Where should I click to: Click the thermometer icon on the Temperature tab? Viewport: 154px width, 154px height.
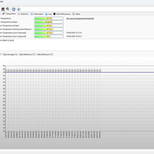[3, 14]
